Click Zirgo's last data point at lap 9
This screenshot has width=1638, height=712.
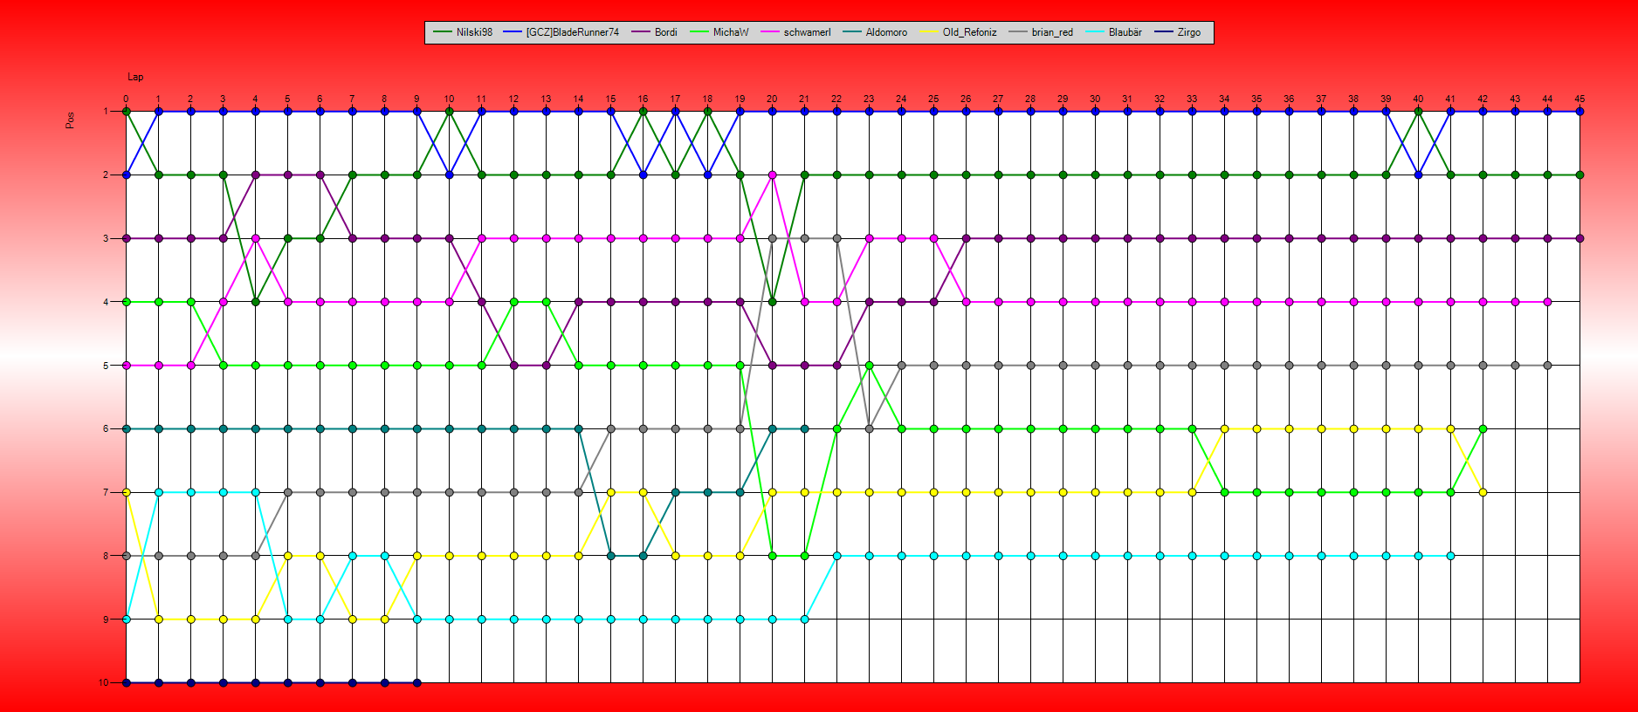[x=416, y=682]
